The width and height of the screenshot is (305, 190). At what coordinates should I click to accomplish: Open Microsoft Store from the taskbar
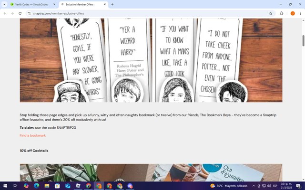coord(57,186)
